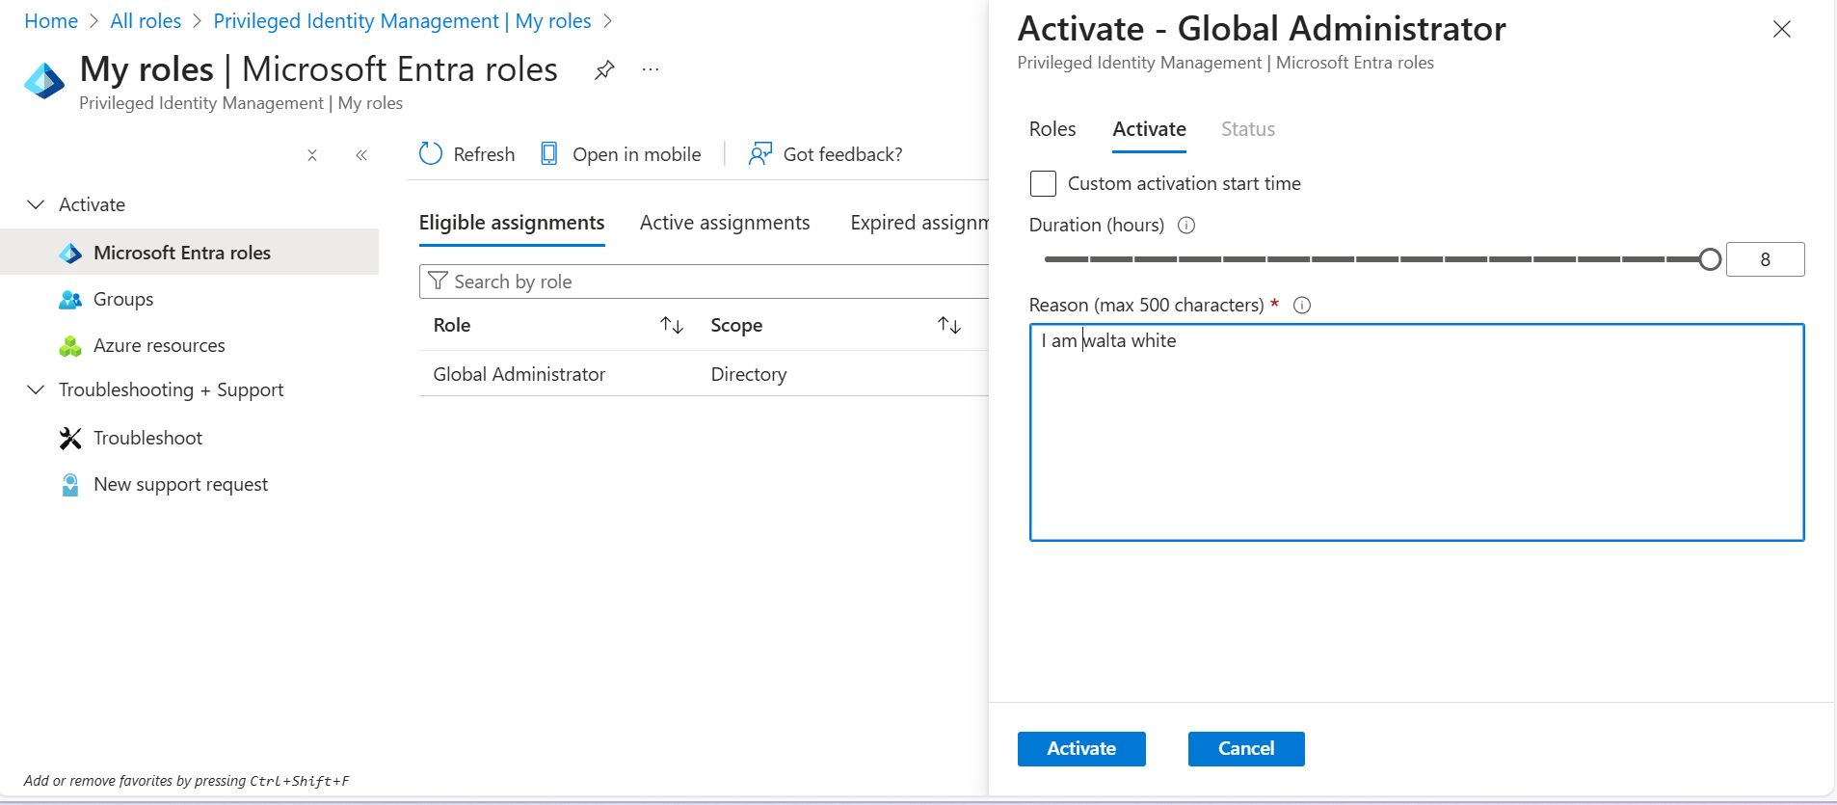
Task: Switch to the Active assignments tab
Action: (725, 223)
